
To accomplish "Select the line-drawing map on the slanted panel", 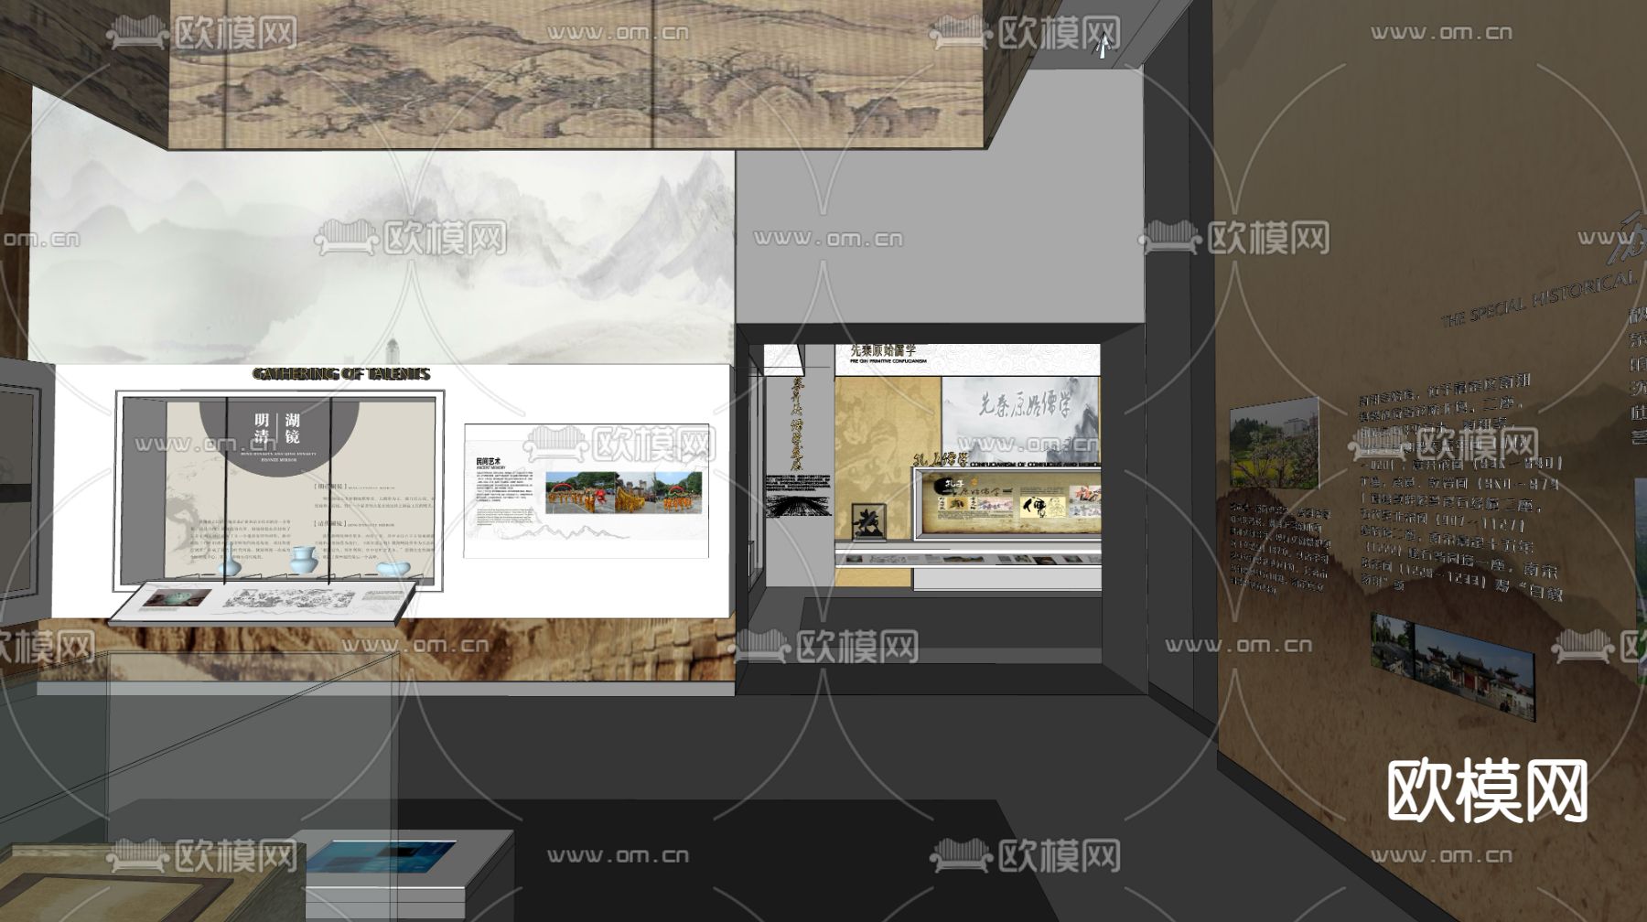I will (289, 599).
